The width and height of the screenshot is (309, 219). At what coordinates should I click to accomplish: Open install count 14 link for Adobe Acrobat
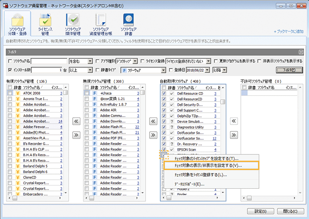coord(60,122)
